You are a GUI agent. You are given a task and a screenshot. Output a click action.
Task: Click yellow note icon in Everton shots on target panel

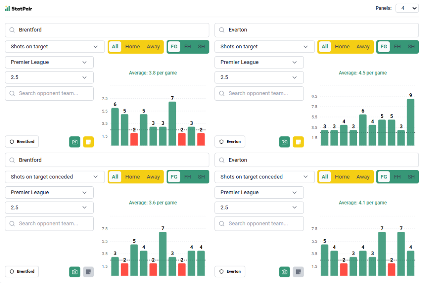[298, 142]
